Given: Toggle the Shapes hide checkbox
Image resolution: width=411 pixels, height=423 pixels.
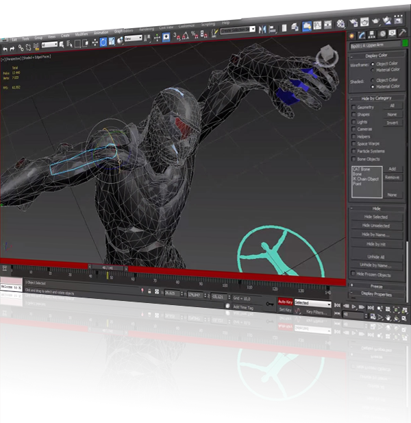Looking at the screenshot, I should (x=353, y=114).
